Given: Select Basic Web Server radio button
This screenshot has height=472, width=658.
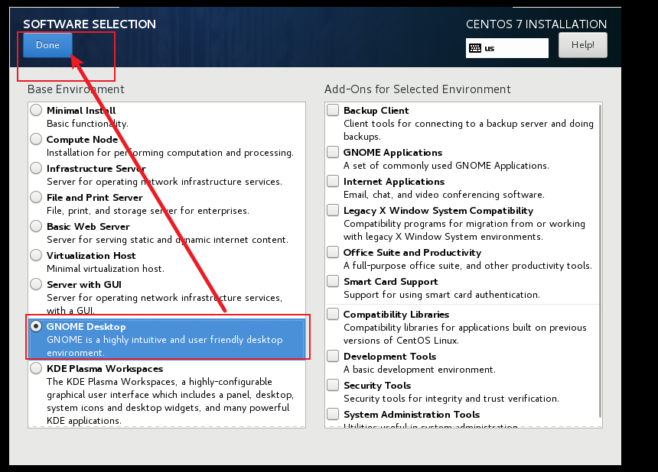Looking at the screenshot, I should (x=36, y=226).
